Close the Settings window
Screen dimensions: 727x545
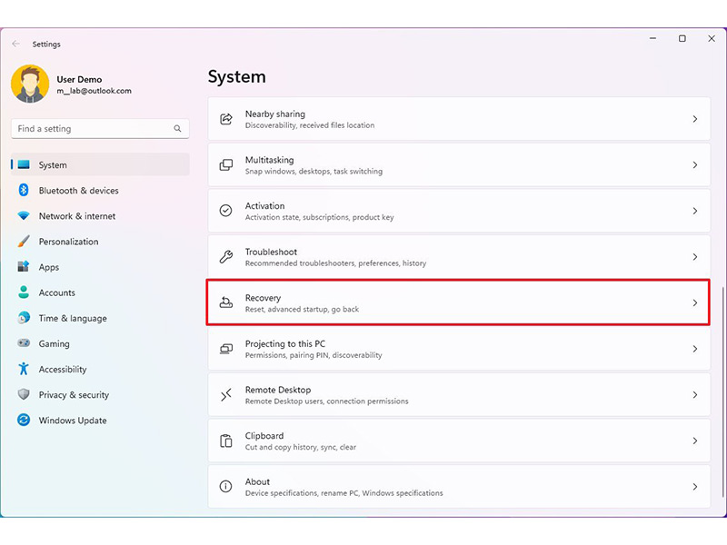[x=712, y=38]
